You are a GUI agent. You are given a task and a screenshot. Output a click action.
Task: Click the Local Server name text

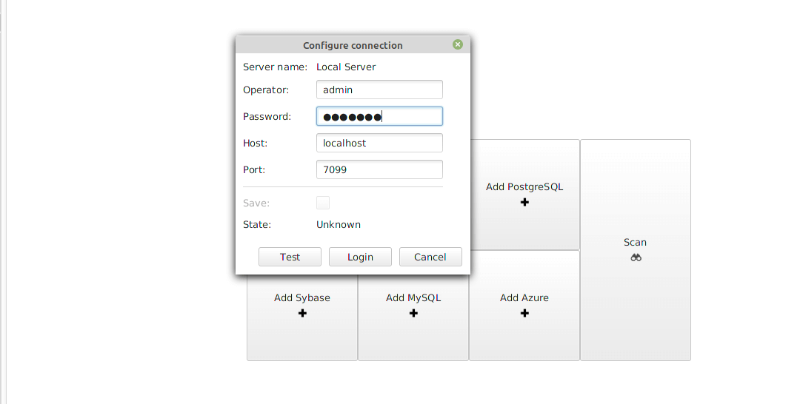click(x=346, y=67)
